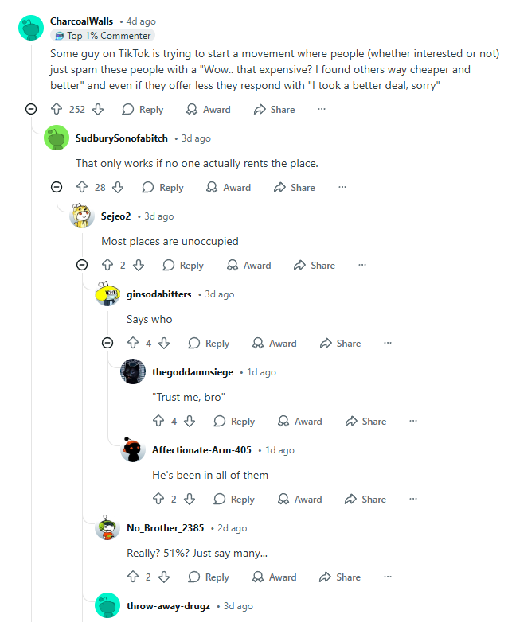Upvote CharcoalWalls' comment

pyautogui.click(x=57, y=109)
